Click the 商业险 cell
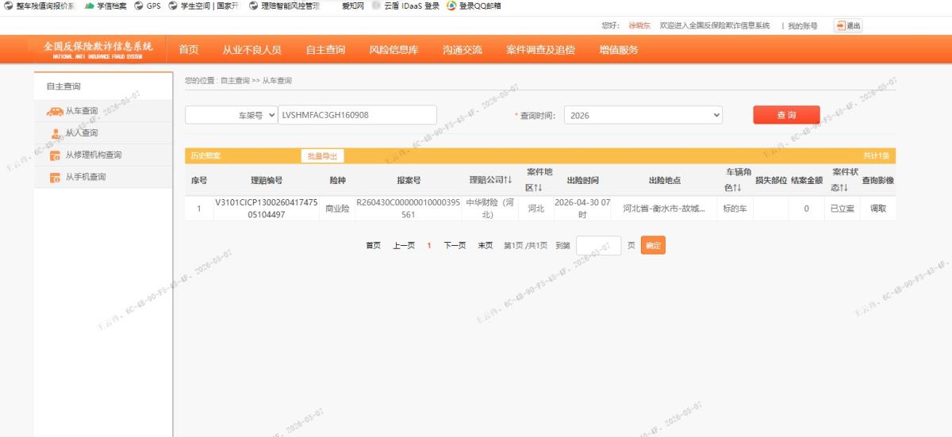This screenshot has height=437, width=952. click(336, 209)
